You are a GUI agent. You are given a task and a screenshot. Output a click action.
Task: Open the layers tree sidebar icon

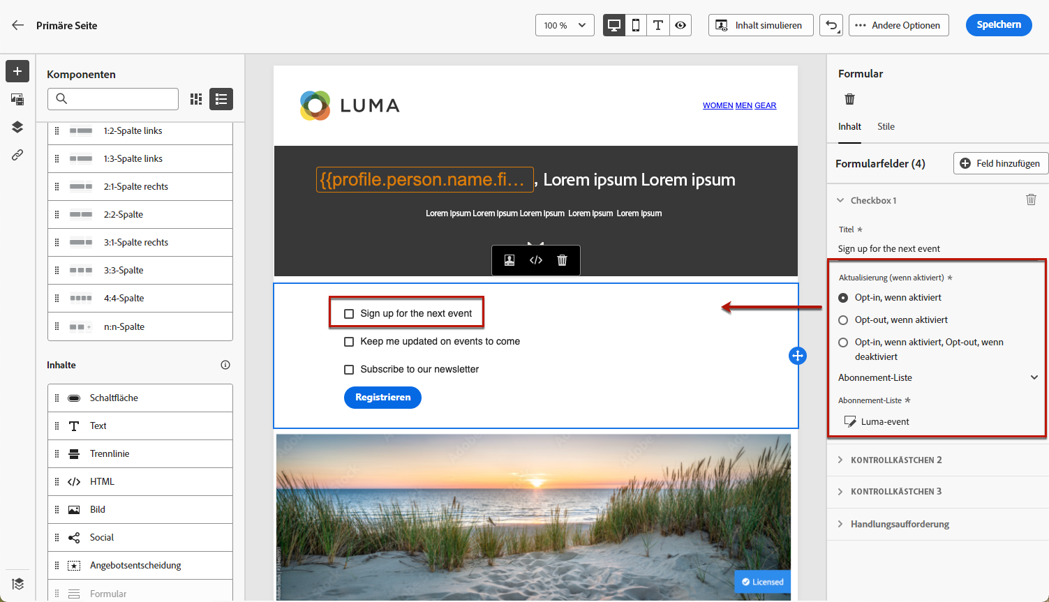(17, 127)
